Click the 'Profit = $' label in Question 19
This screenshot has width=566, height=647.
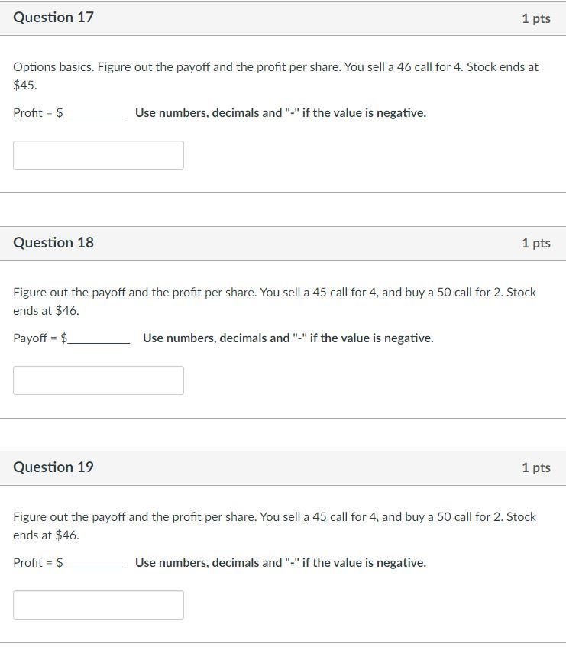tap(37, 562)
